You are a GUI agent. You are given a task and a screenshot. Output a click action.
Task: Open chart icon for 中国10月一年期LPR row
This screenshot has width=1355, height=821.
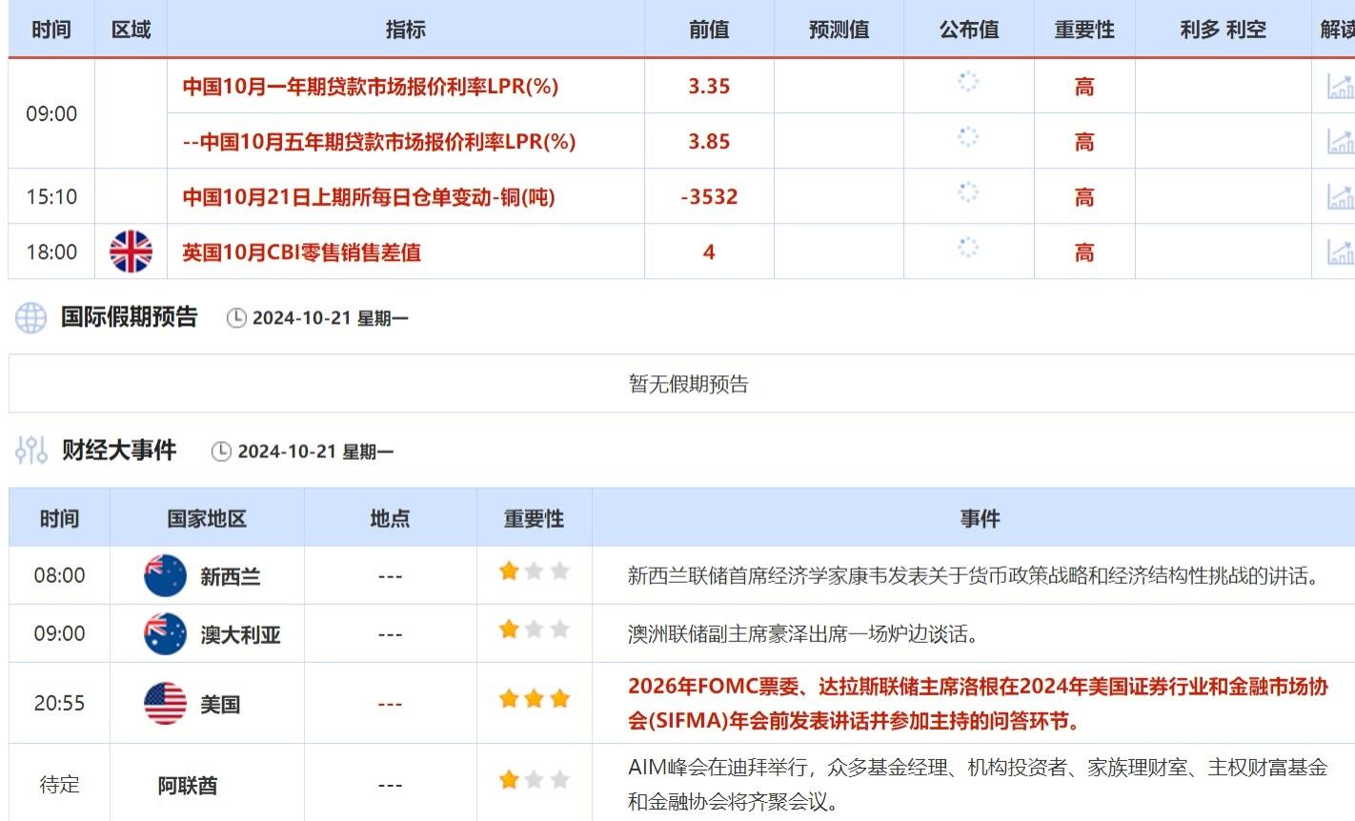(x=1341, y=87)
